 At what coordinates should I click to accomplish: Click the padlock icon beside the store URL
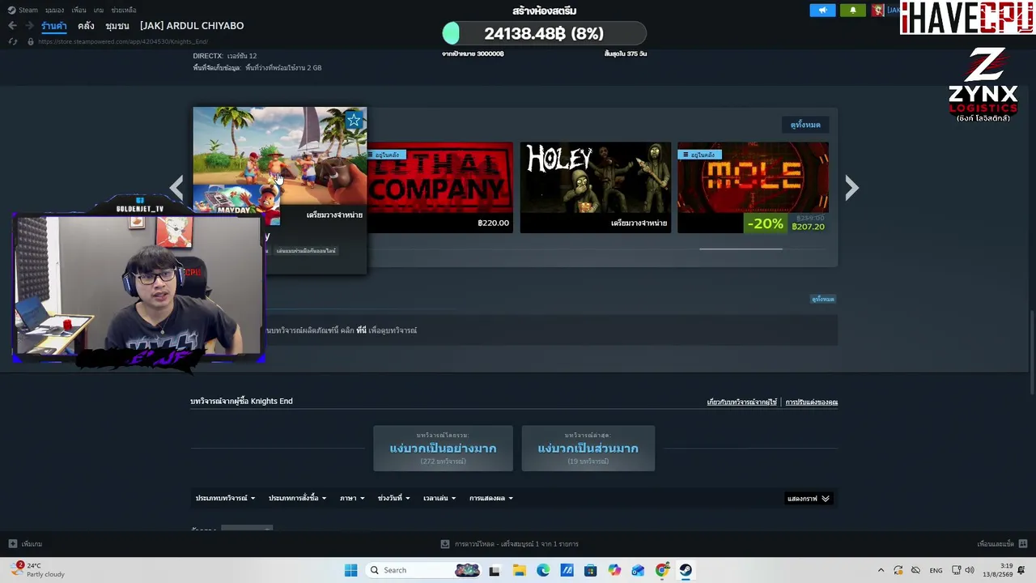pos(30,41)
